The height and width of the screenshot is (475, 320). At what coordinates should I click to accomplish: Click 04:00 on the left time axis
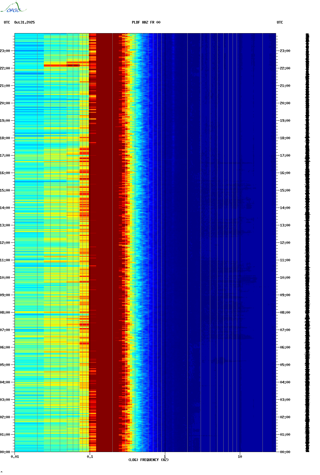click(5, 382)
